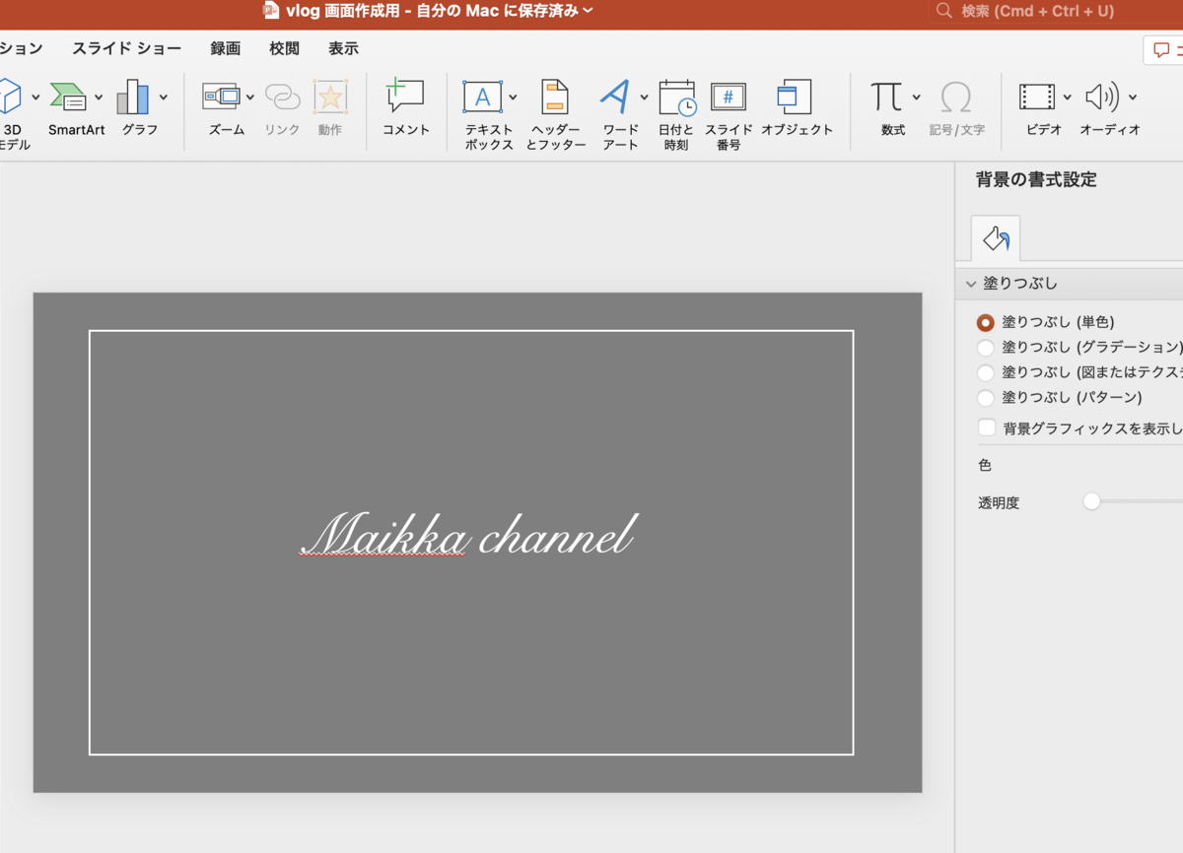This screenshot has width=1183, height=853.
Task: Toggle 背景グラフィックスを表示しない checkbox
Action: [987, 427]
